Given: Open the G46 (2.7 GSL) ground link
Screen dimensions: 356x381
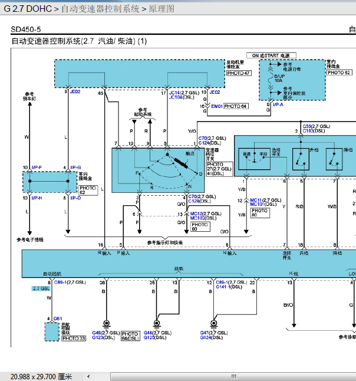Looking at the screenshot, I should (97, 333).
